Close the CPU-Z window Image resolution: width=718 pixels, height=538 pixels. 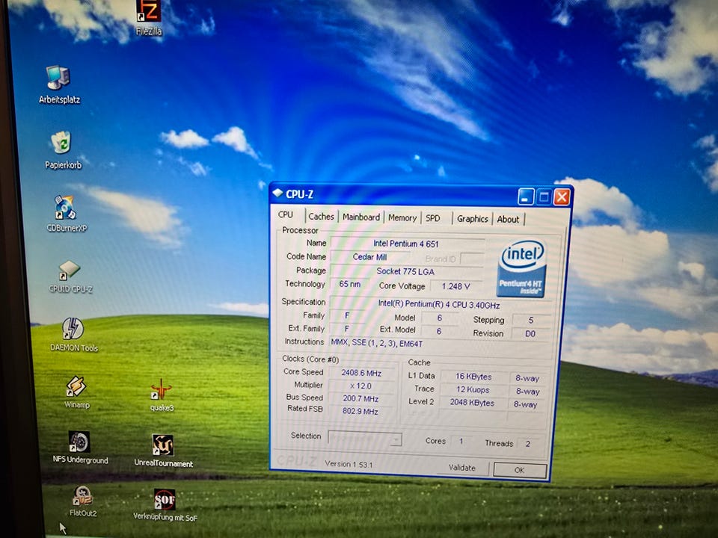coord(562,197)
